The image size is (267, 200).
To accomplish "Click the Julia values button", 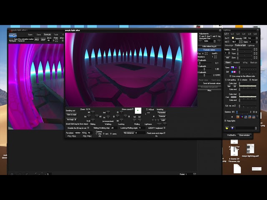I will [209, 46].
